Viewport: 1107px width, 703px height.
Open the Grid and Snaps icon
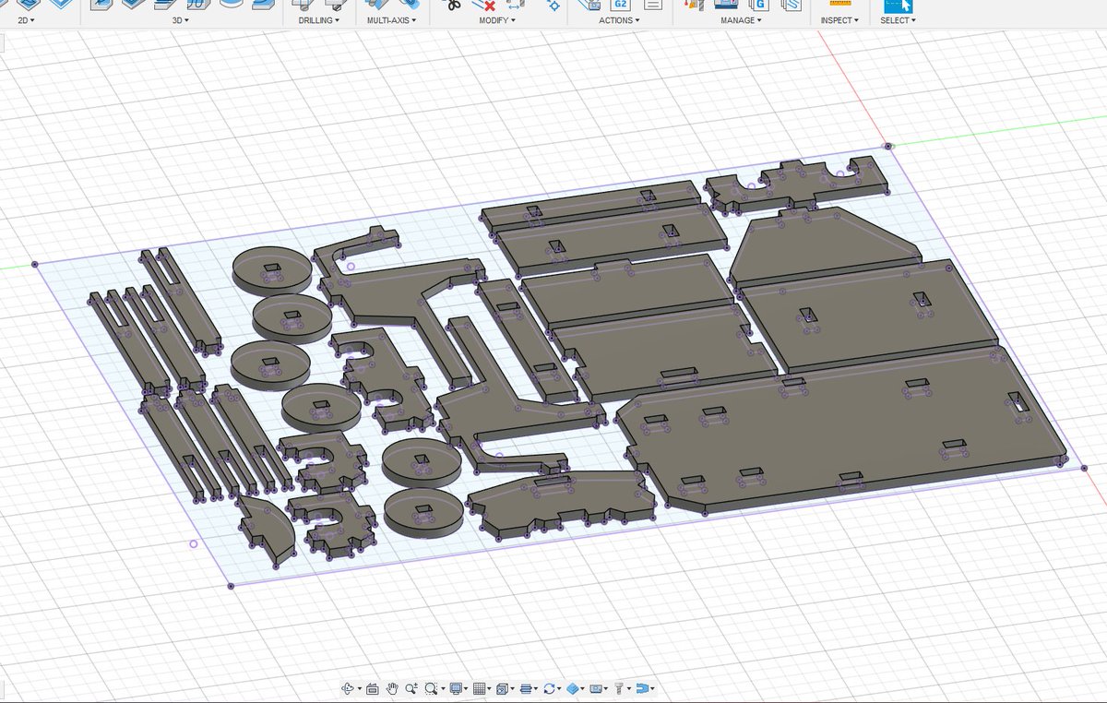point(479,688)
